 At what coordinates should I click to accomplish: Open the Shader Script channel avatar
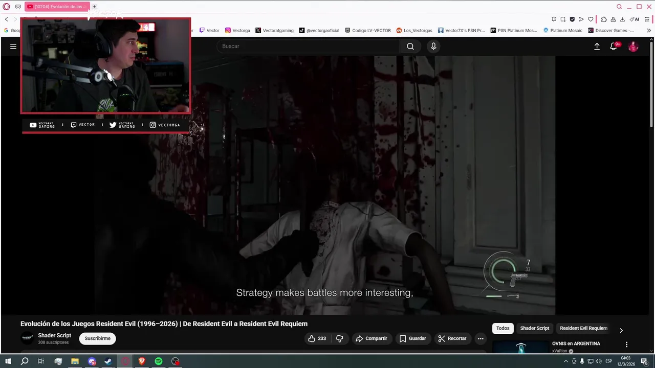(27, 338)
